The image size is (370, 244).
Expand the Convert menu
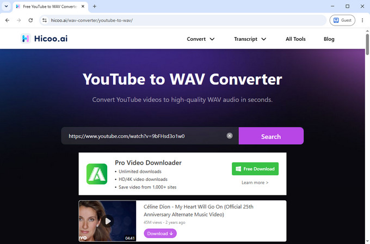click(201, 39)
